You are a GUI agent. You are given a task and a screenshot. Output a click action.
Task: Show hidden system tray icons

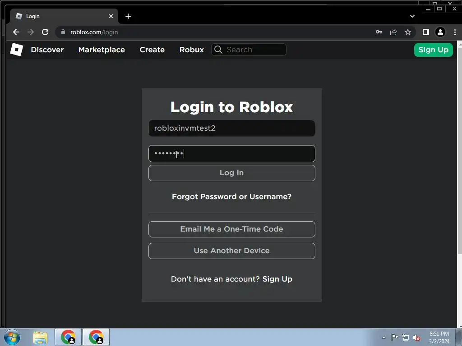click(x=383, y=337)
